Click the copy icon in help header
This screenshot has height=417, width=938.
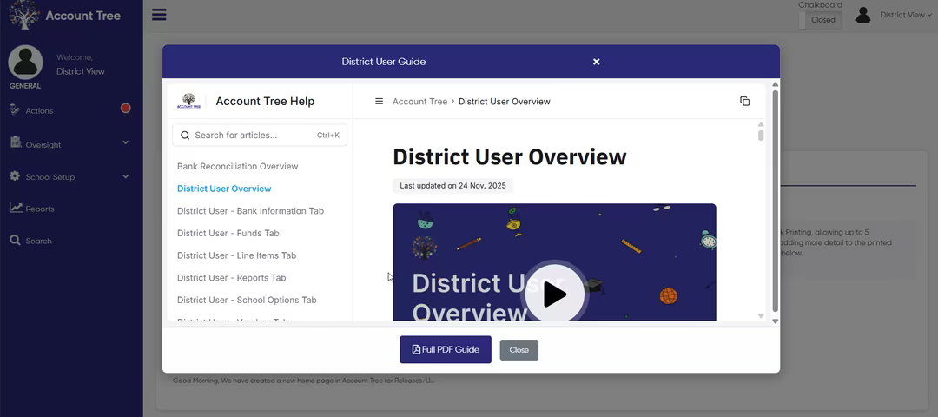pos(745,101)
